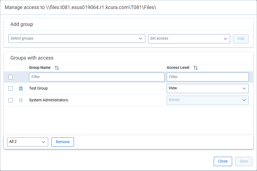
Task: Select all rows with the header checkbox
Action: 10,77
